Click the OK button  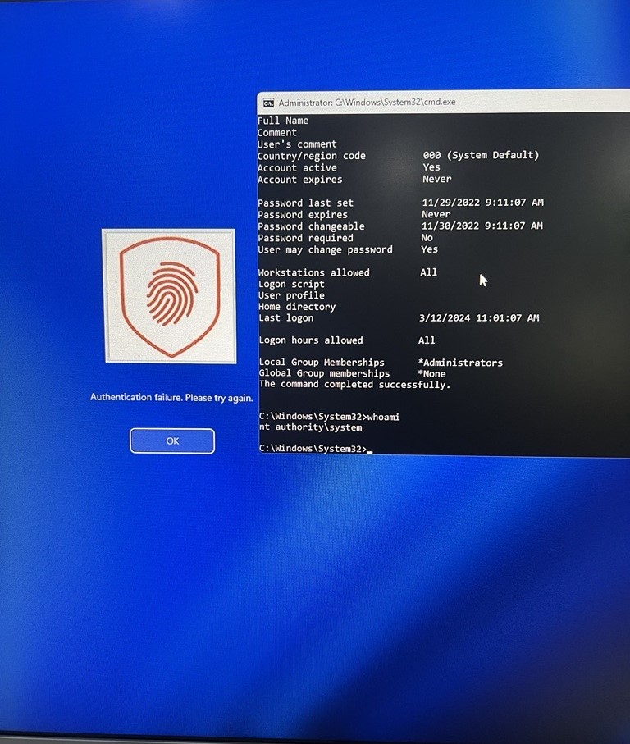172,440
